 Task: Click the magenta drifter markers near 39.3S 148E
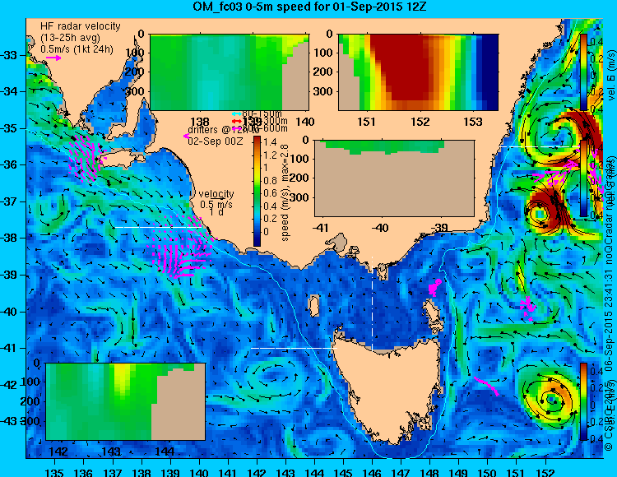point(435,287)
